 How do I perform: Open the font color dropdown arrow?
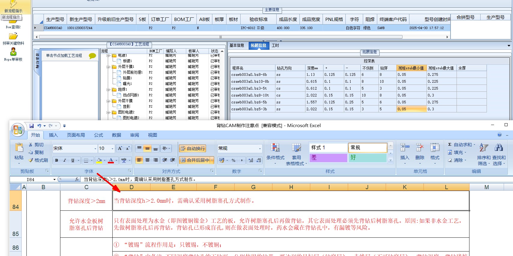(116, 160)
